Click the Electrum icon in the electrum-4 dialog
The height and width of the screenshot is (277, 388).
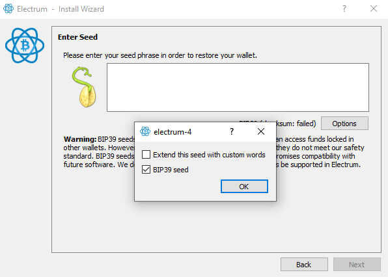click(145, 131)
